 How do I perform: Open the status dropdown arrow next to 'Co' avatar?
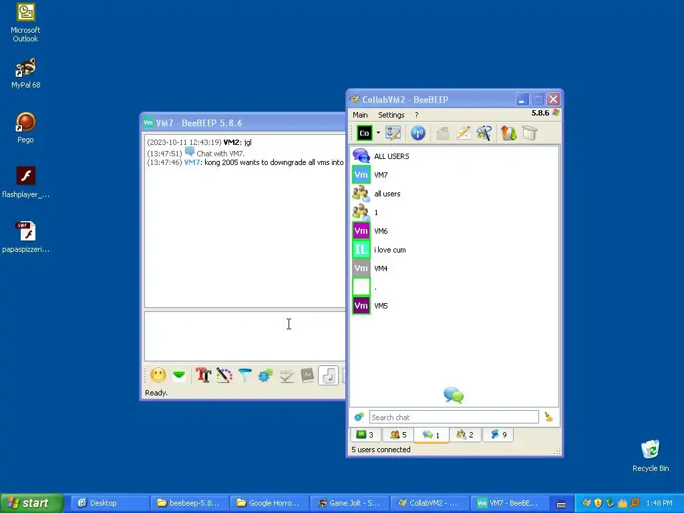[378, 133]
